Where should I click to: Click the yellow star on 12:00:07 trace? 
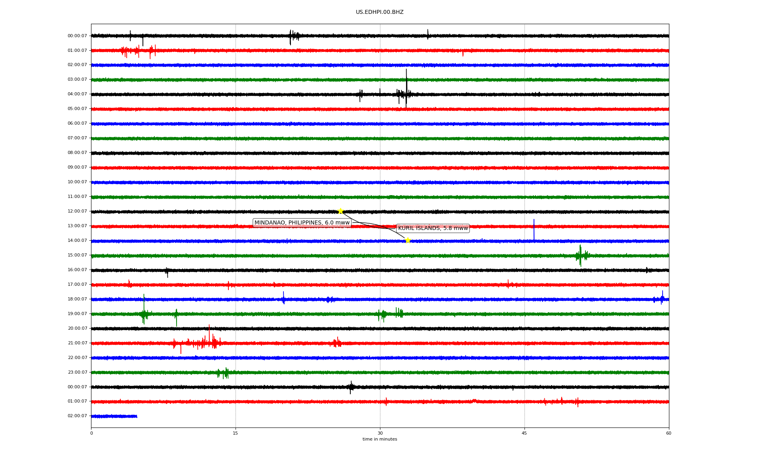pos(340,211)
